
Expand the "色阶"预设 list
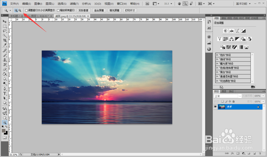pyautogui.click(x=217, y=55)
